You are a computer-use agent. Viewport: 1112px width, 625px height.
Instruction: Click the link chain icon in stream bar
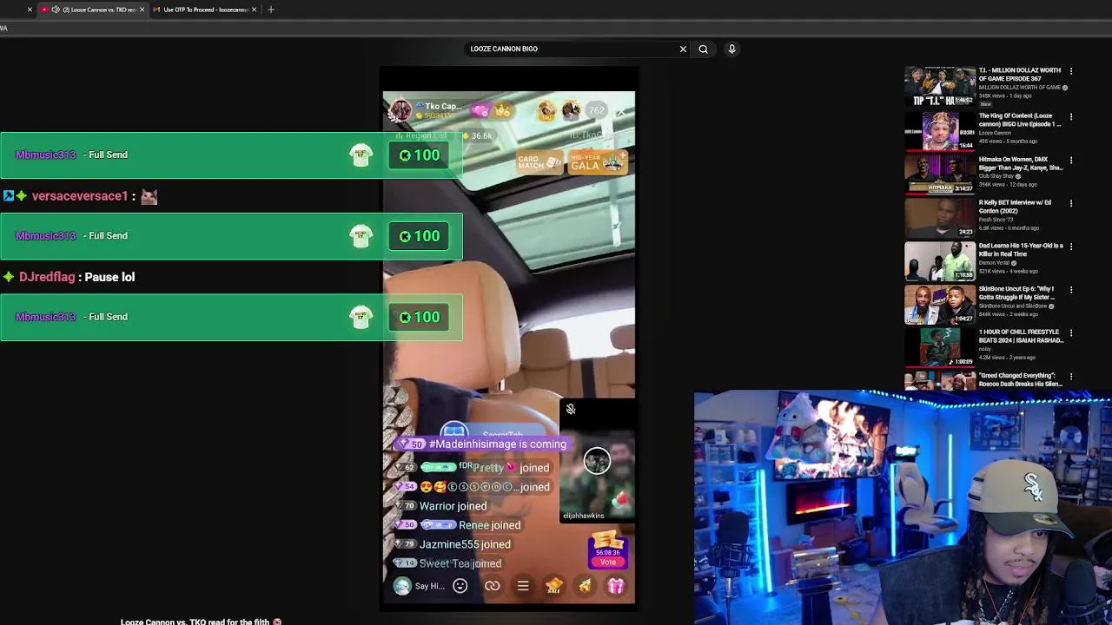click(x=493, y=586)
